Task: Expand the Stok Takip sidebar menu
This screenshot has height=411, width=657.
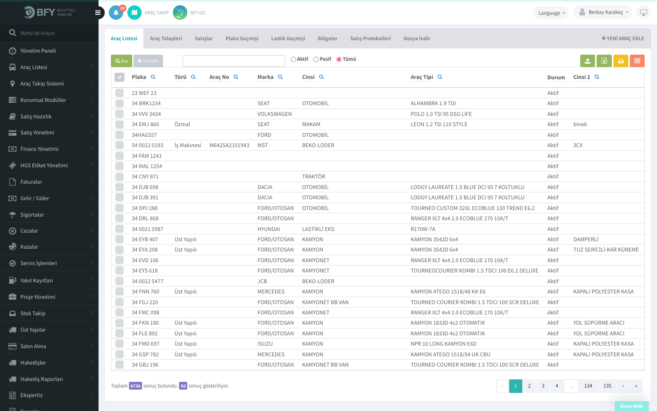Action: click(49, 313)
